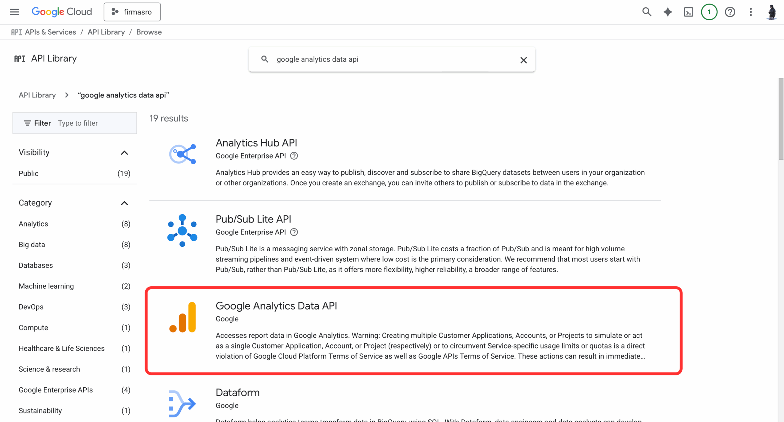The height and width of the screenshot is (422, 784).
Task: Open the three-dot settings and utilities menu
Action: [x=751, y=12]
